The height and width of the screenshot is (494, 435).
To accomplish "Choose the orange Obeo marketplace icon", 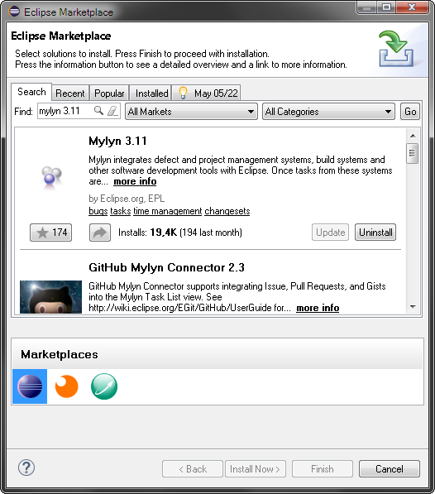I will coord(66,386).
